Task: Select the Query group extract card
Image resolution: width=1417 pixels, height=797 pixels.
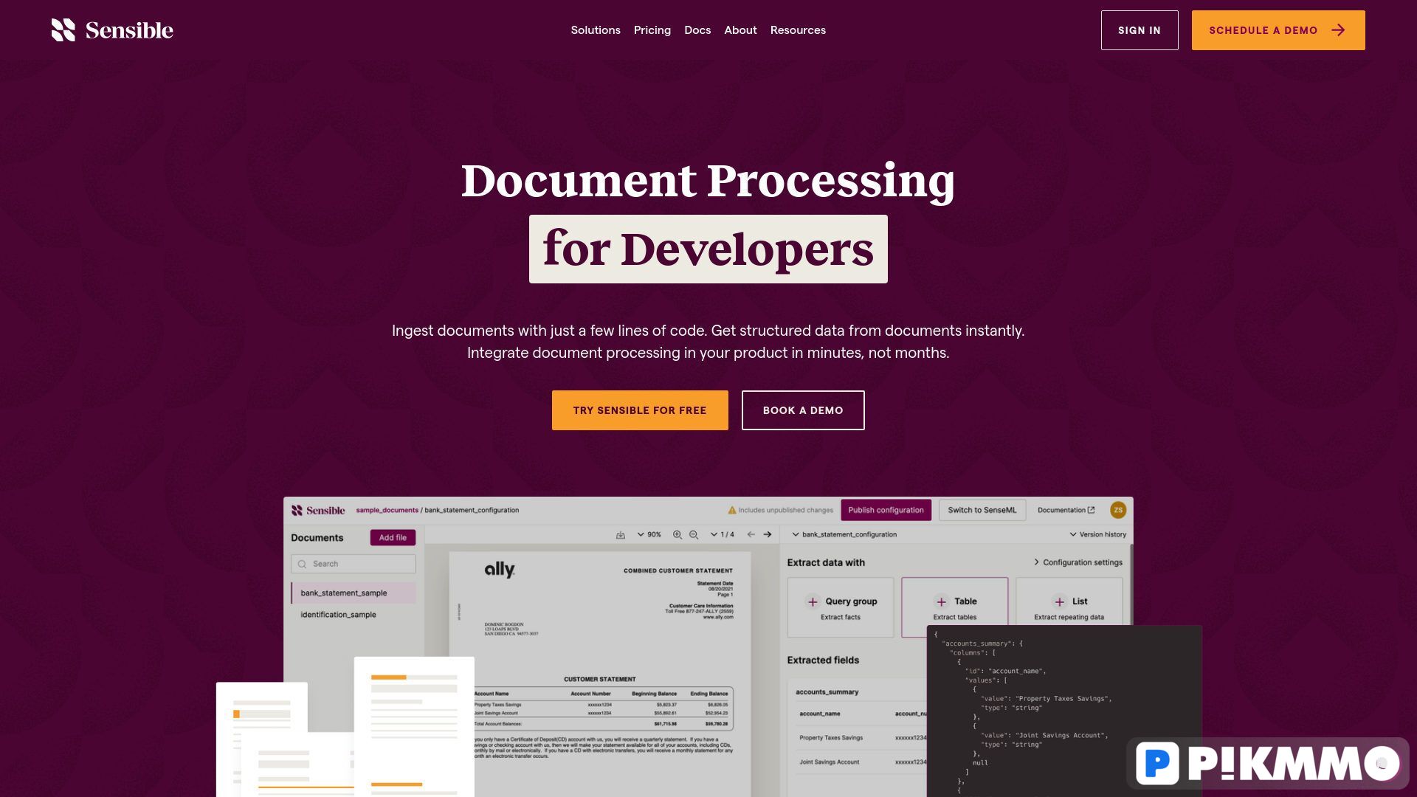Action: 840,607
